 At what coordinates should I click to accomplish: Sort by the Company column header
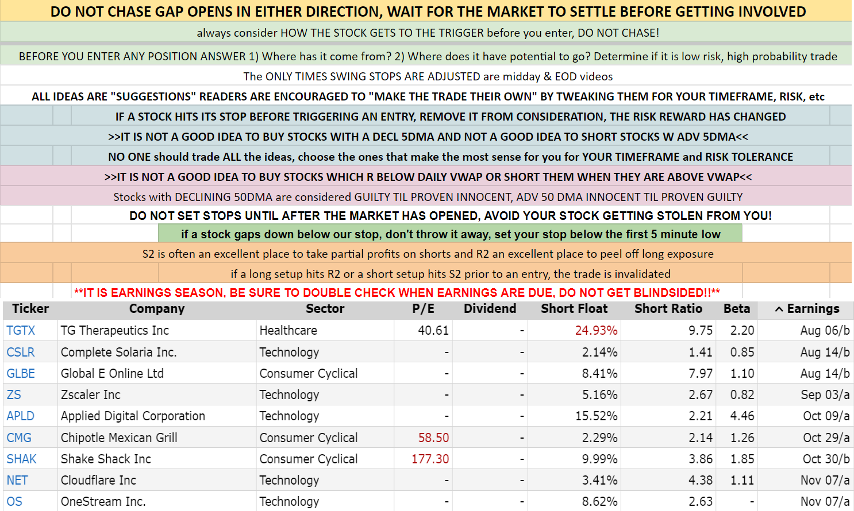pyautogui.click(x=157, y=309)
